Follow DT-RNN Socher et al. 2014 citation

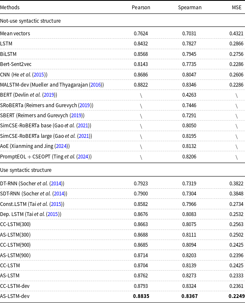pos(56,183)
